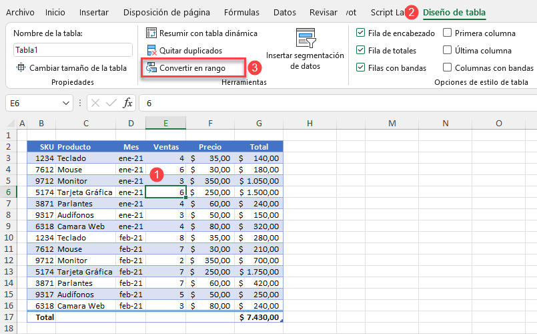
Task: Click the formula bar showing 6
Action: (339, 104)
